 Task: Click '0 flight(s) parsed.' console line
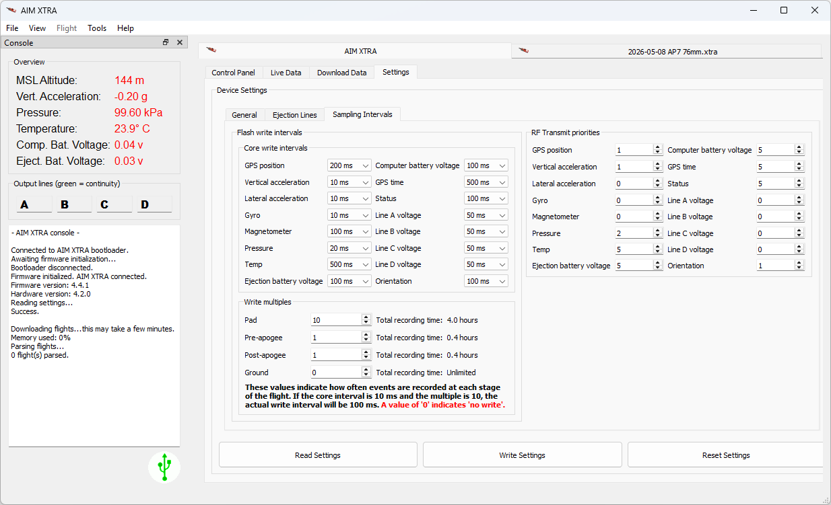[40, 355]
